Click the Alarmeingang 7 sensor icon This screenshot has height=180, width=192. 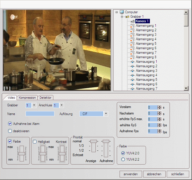(132, 53)
